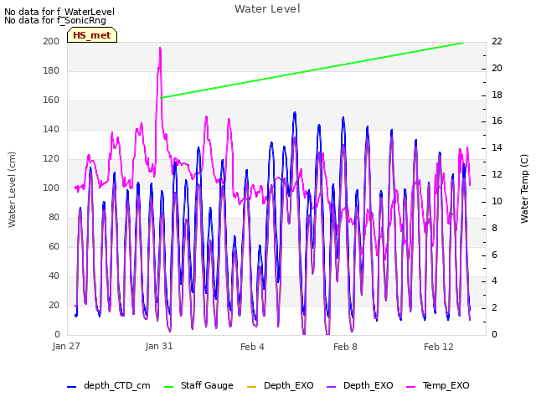Click 'No data for f_WaterLevel' message
Image resolution: width=536 pixels, height=402 pixels.
click(59, 12)
